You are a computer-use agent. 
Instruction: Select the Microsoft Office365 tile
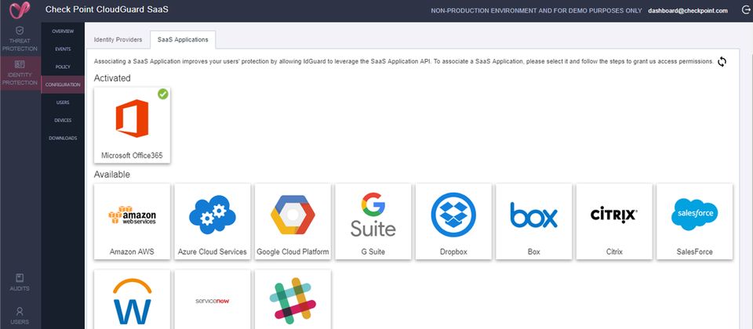tap(132, 125)
